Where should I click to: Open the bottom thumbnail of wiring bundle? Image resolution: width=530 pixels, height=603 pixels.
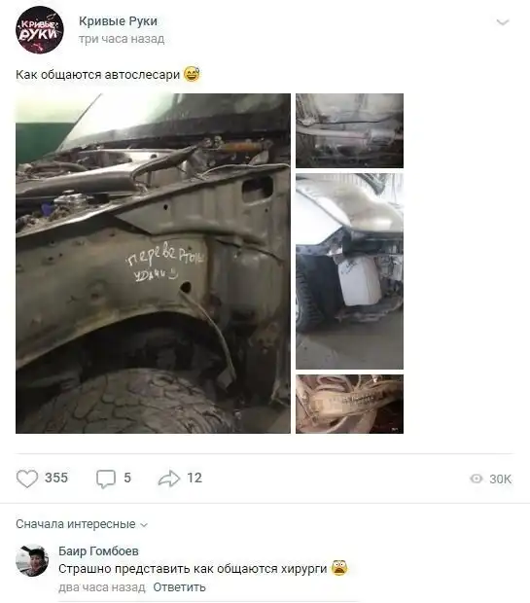pos(350,404)
